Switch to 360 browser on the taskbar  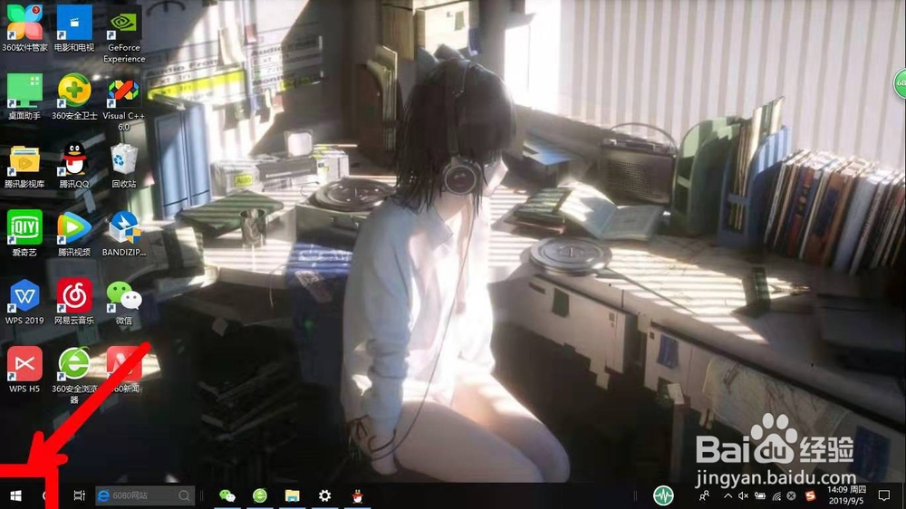(x=260, y=495)
